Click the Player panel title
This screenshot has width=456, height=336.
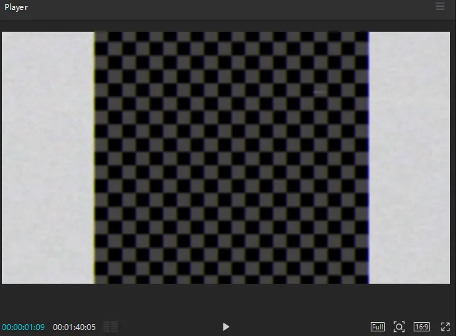pyautogui.click(x=16, y=7)
